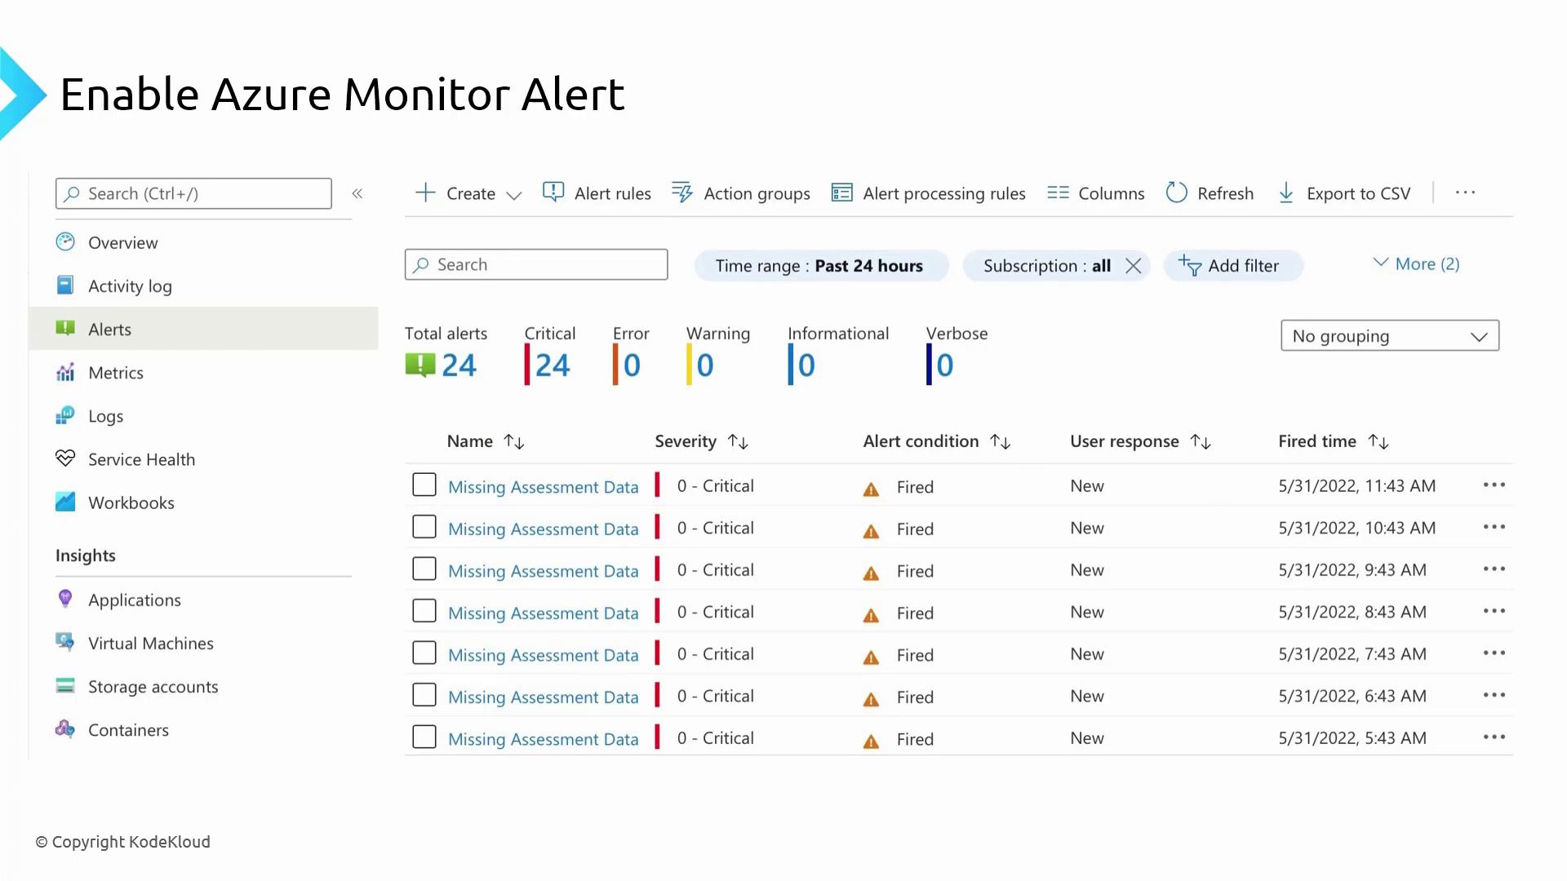
Task: Tick the checkbox for the 5:43 AM alert
Action: pos(424,737)
